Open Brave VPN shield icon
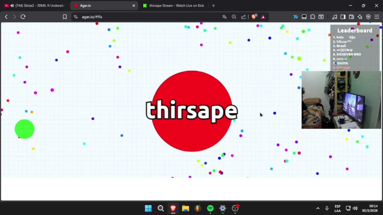The width and height of the screenshot is (383, 215). point(368,17)
